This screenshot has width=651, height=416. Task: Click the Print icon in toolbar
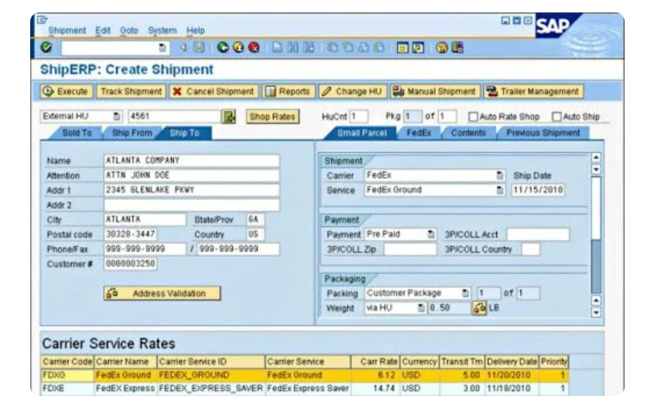click(277, 47)
